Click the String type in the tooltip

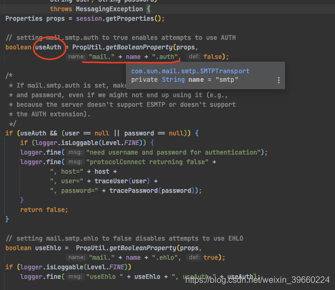(x=173, y=80)
